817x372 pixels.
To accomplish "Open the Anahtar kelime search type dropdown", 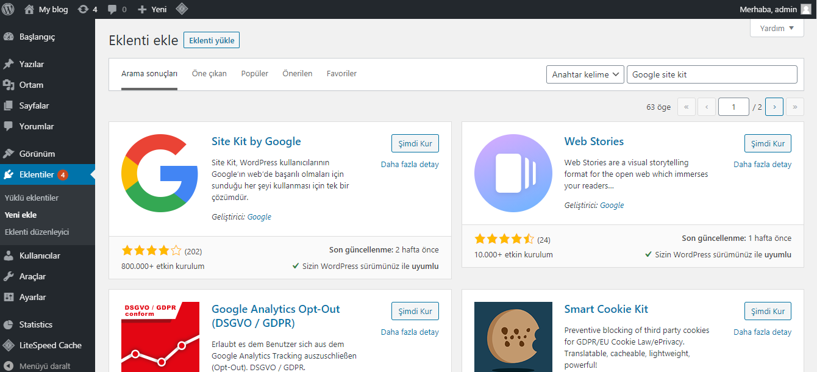I will [585, 74].
